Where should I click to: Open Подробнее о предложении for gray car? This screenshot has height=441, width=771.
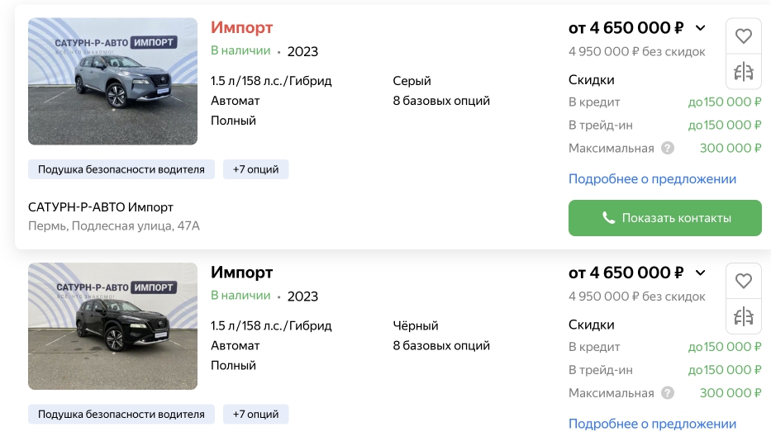652,179
